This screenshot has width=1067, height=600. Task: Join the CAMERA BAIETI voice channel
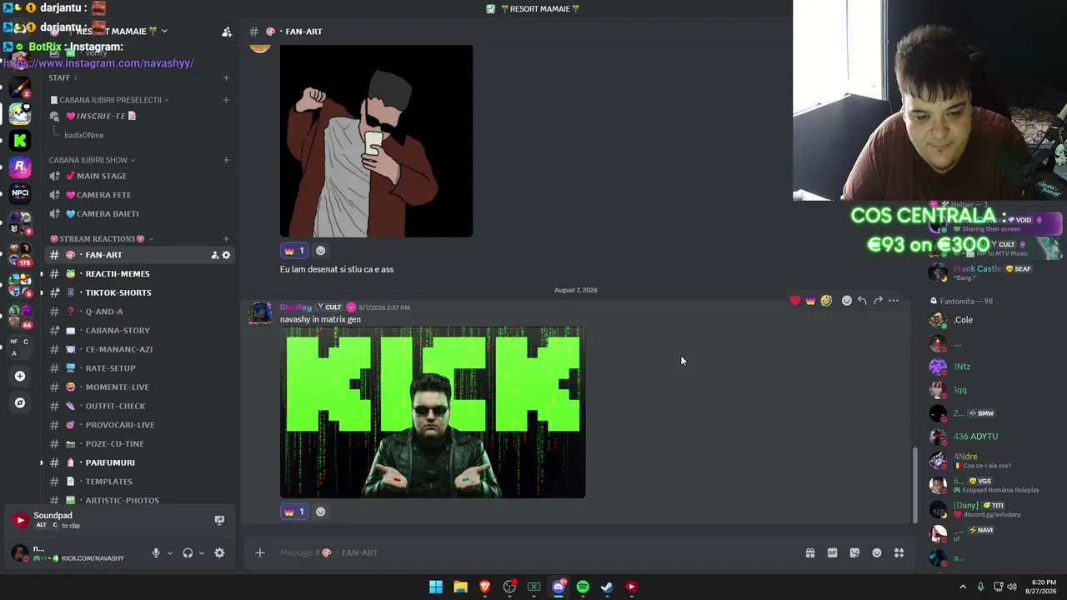[139, 214]
